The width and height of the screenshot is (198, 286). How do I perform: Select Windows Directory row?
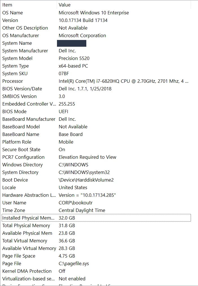pos(96,165)
